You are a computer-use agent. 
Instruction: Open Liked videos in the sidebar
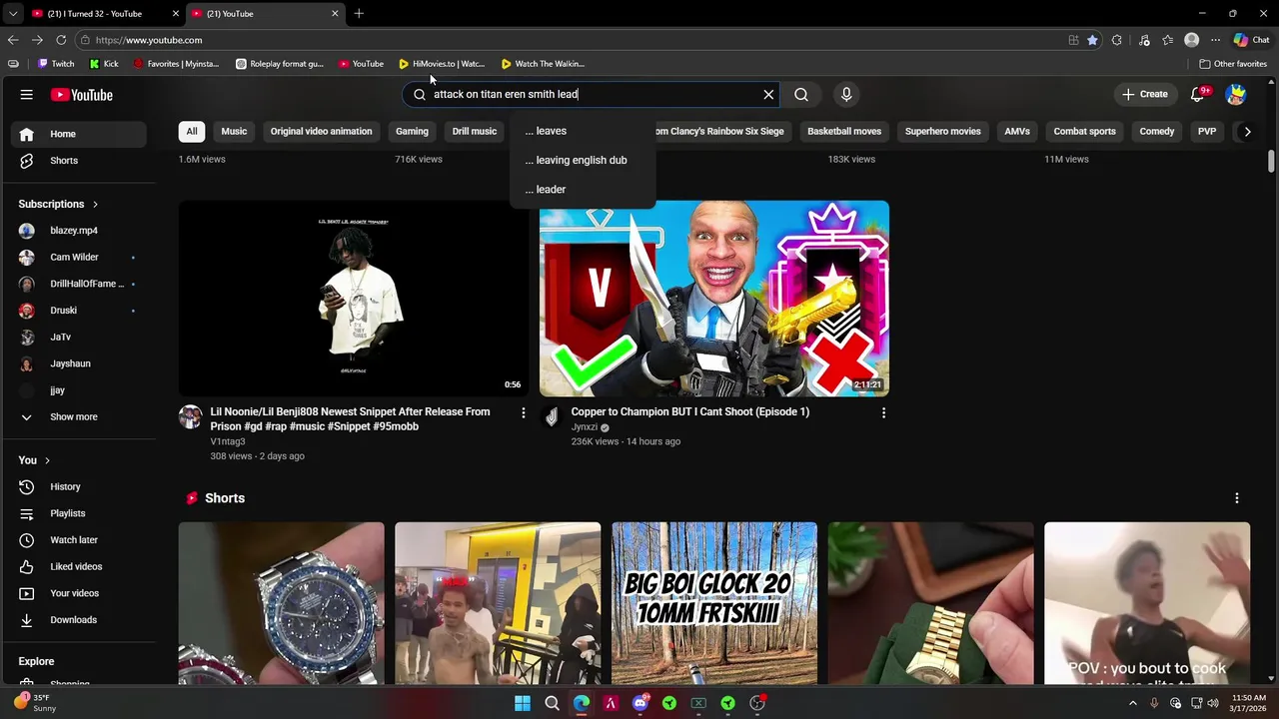pos(80,566)
